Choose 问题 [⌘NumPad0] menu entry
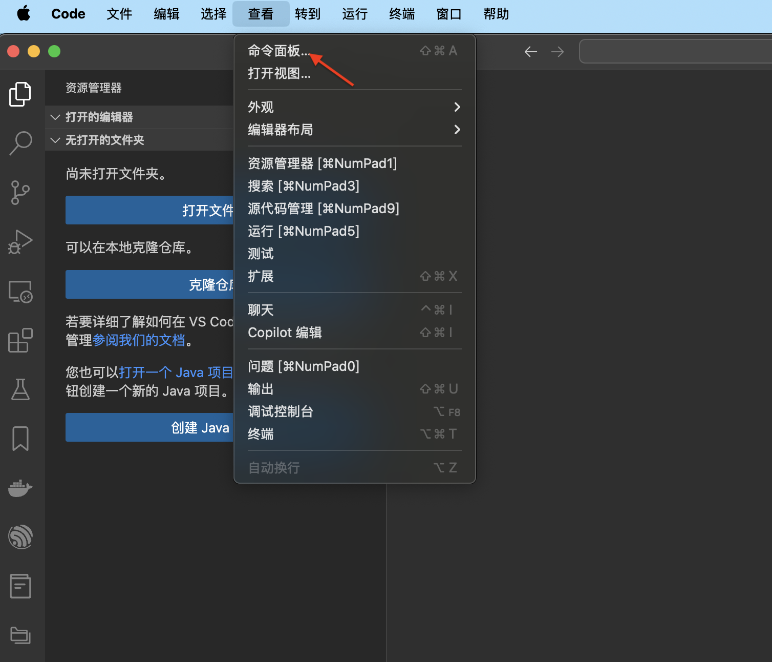This screenshot has height=662, width=772. [355, 366]
